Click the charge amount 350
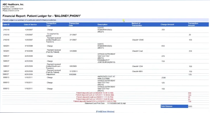 click(163, 30)
